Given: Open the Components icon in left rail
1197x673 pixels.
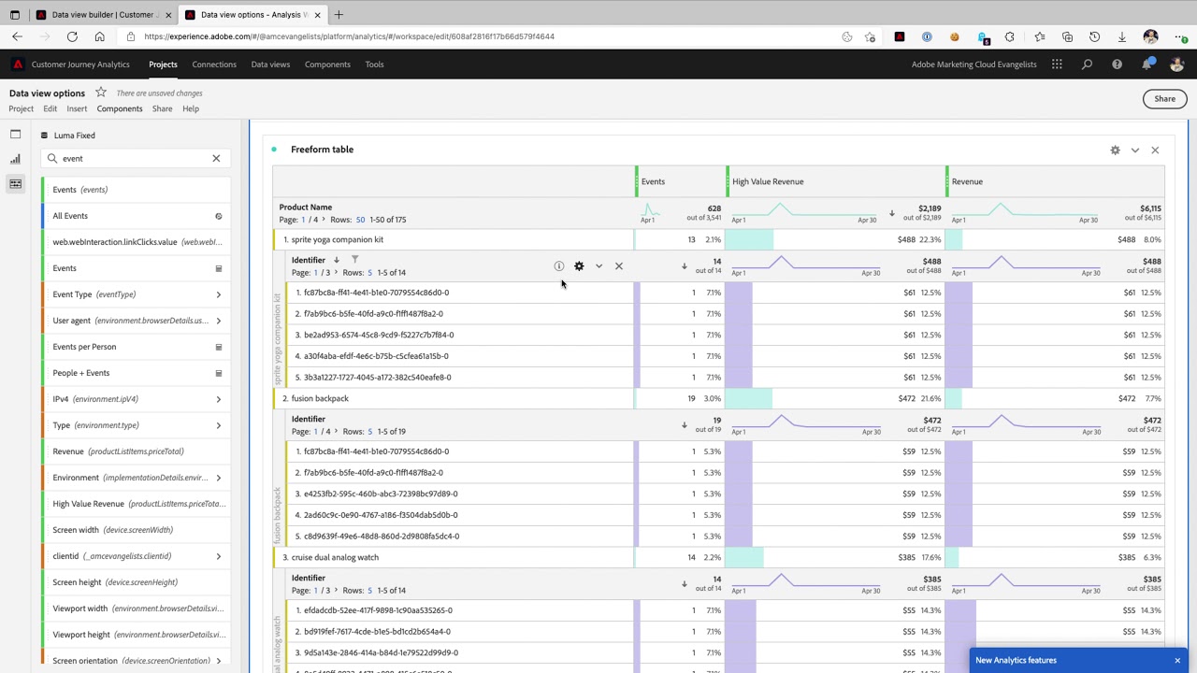Looking at the screenshot, I should click(x=15, y=183).
